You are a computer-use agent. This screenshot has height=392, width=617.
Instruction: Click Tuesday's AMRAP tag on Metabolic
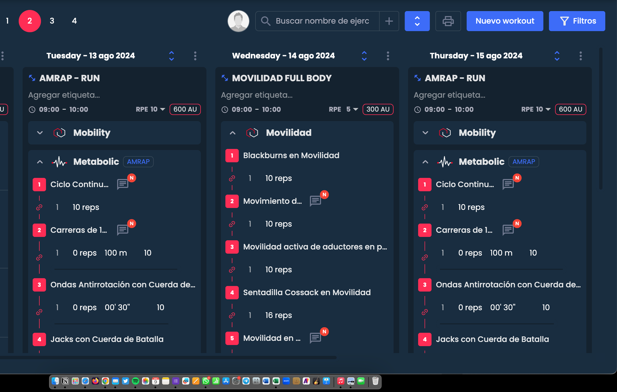(x=138, y=162)
